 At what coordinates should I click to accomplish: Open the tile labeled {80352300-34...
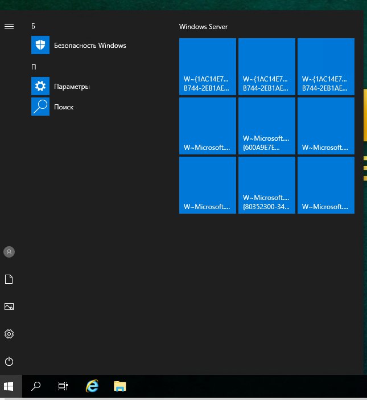pos(267,185)
